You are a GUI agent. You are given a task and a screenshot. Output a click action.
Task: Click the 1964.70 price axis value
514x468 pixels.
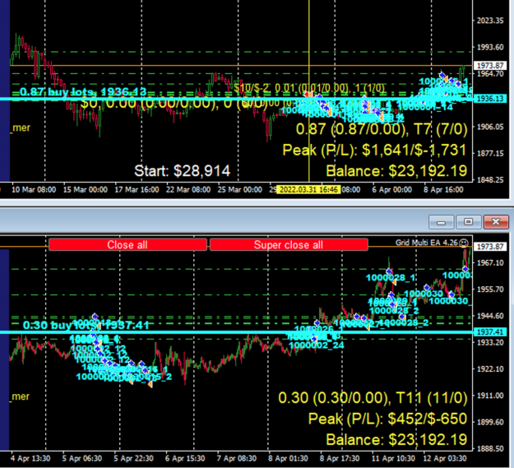490,74
